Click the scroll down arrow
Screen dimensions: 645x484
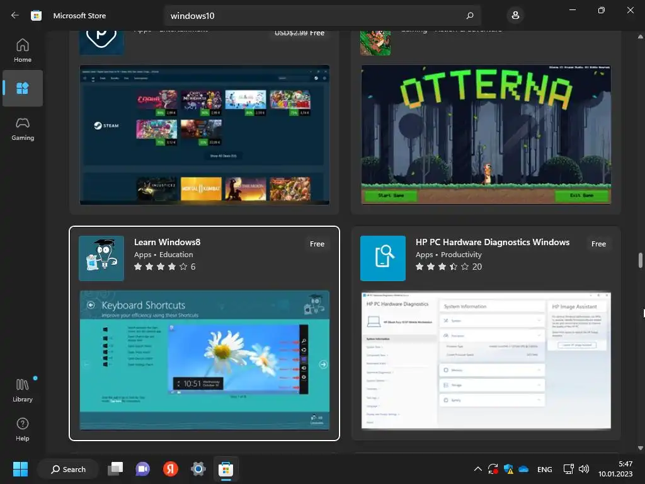point(640,448)
